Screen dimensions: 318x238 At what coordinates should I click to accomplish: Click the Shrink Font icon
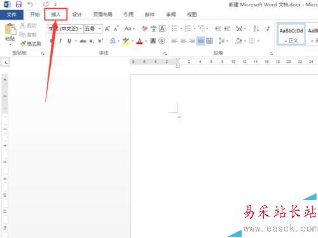[x=116, y=29]
